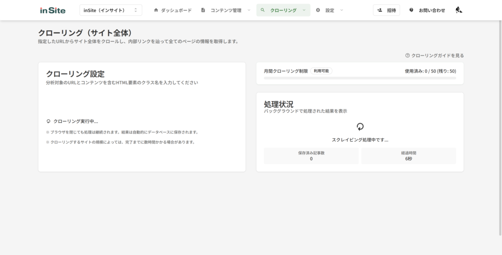The width and height of the screenshot is (502, 255).
Task: Open the クローリングガイドを見る link
Action: [x=437, y=56]
